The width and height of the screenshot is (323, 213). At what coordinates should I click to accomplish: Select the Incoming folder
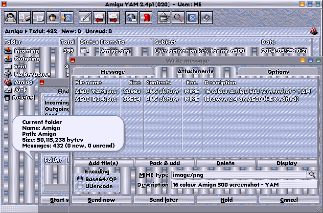(x=26, y=51)
